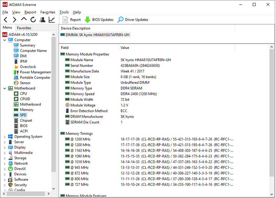Switch to the Favorites tab
Screen dimensions: 276x198
[24, 28]
